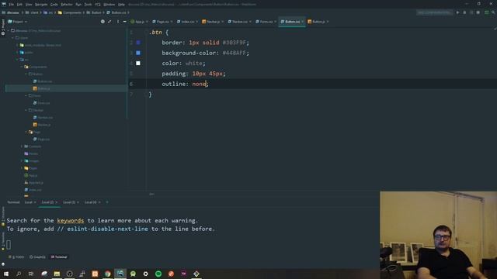Select Button.css in project tree
This screenshot has height=279, width=497.
[x=43, y=81]
